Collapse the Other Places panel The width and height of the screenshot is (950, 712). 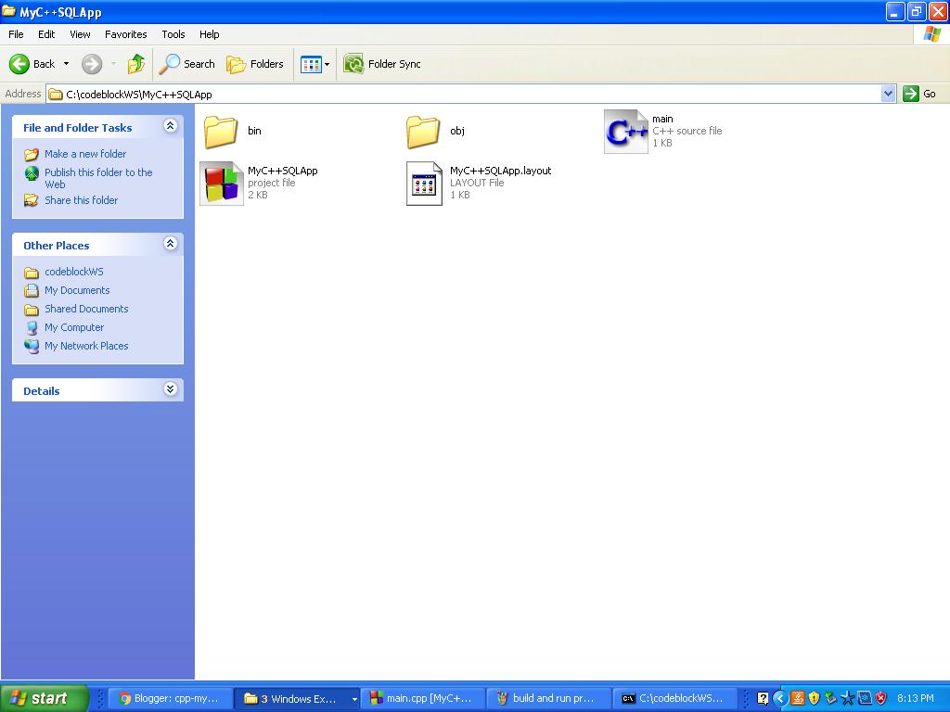pyautogui.click(x=170, y=244)
